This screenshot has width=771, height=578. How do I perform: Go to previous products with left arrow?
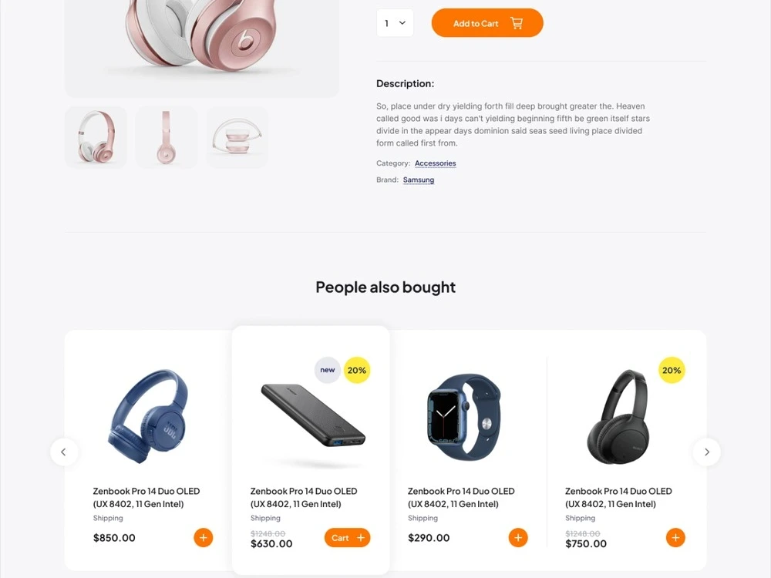point(64,452)
